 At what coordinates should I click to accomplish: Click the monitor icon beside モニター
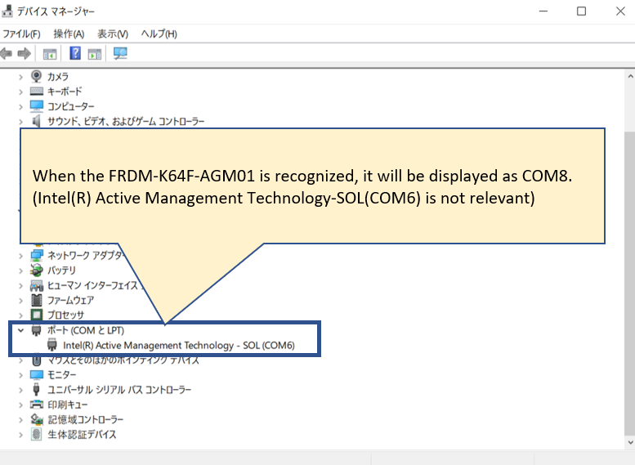37,374
